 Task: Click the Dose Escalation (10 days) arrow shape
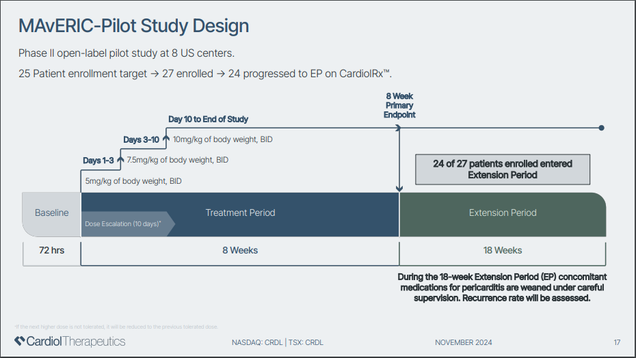click(x=128, y=224)
